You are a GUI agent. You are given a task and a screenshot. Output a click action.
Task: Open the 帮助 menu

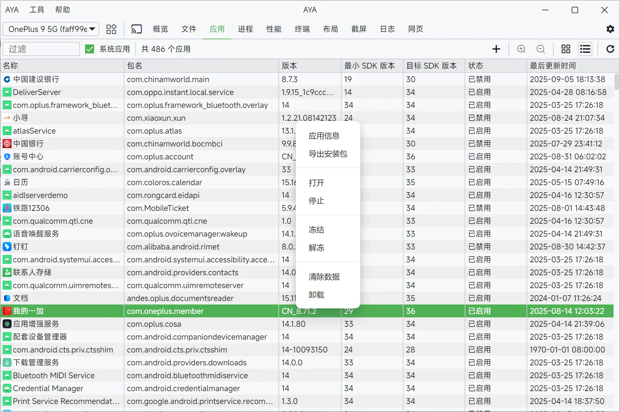coord(63,10)
